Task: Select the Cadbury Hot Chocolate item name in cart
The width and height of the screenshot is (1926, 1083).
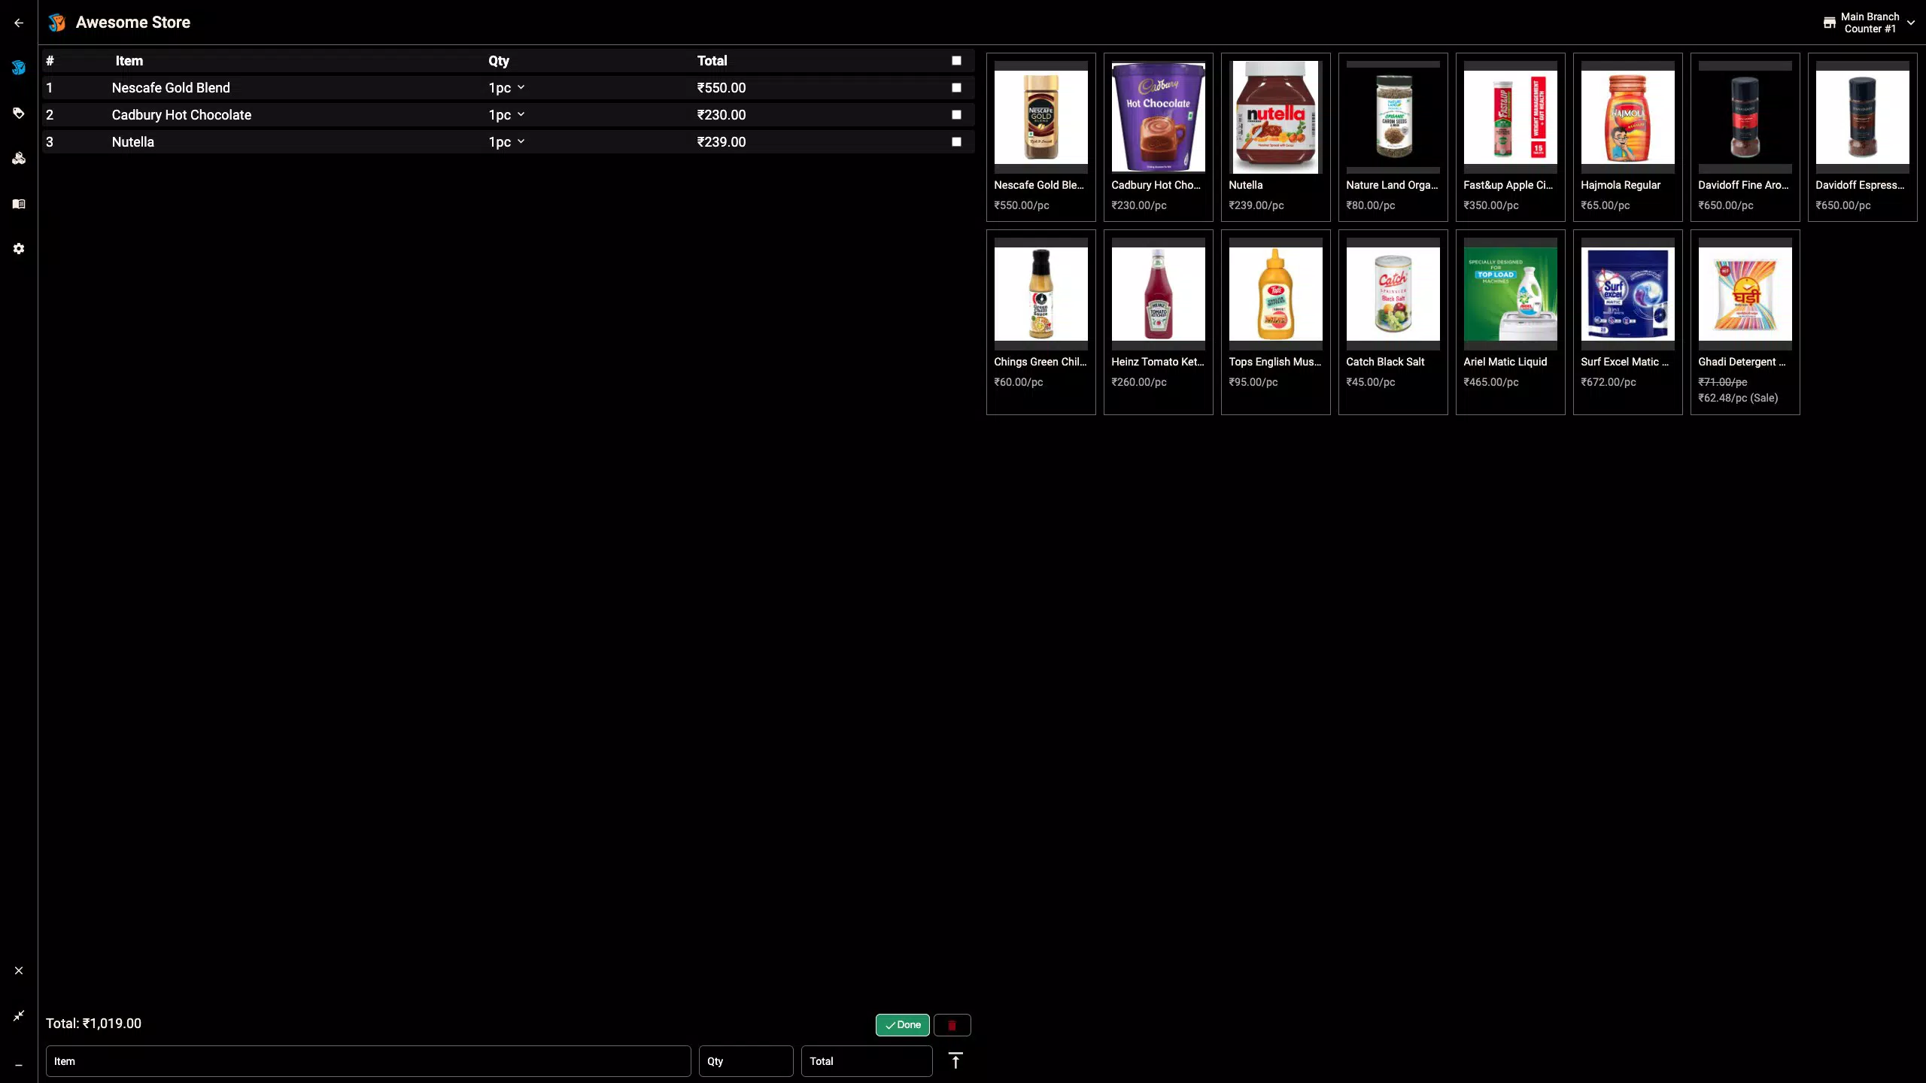Action: (181, 115)
